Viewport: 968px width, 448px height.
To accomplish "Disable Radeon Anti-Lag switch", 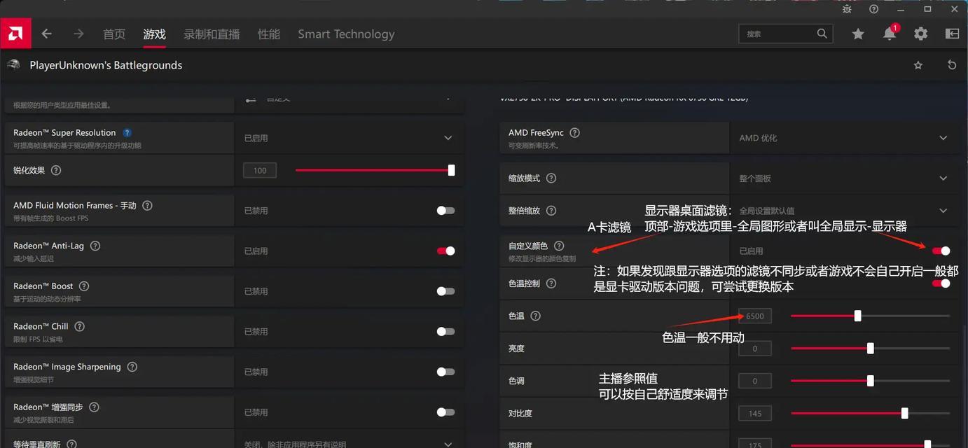I will point(445,251).
